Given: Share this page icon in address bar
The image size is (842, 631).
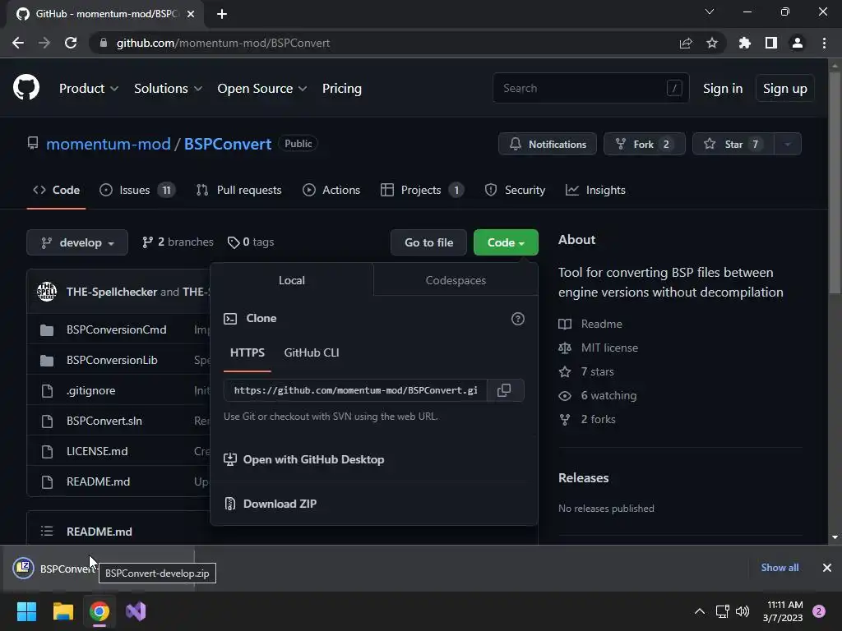Looking at the screenshot, I should click(686, 43).
